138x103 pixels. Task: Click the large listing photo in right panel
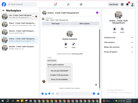[118, 15]
